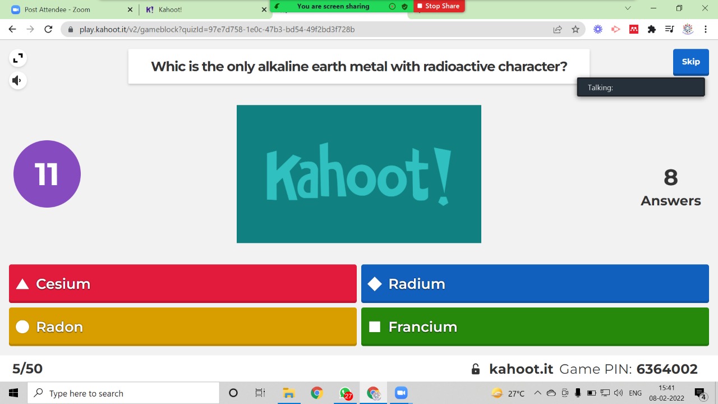Image resolution: width=718 pixels, height=404 pixels.
Task: Click the Game PIN 6364002 text
Action: click(629, 369)
